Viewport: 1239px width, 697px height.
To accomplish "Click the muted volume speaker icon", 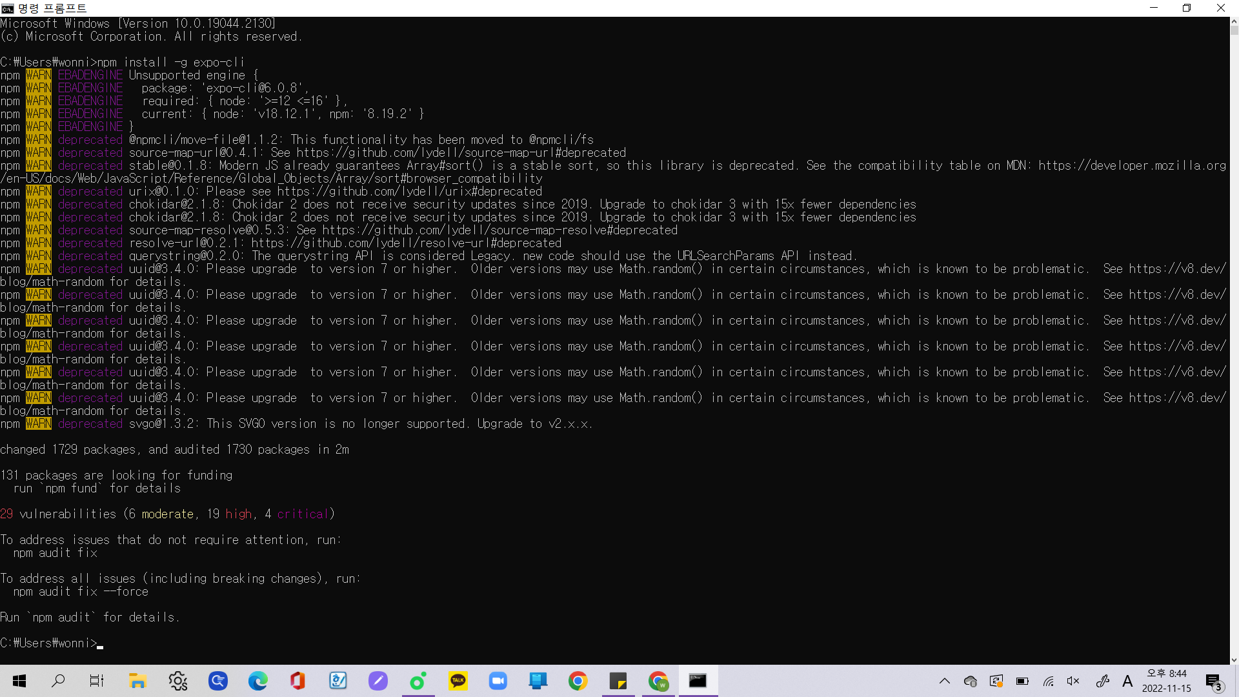I will pyautogui.click(x=1074, y=681).
